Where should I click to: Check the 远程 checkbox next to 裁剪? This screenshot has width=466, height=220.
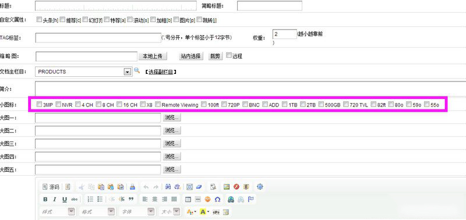pyautogui.click(x=228, y=55)
